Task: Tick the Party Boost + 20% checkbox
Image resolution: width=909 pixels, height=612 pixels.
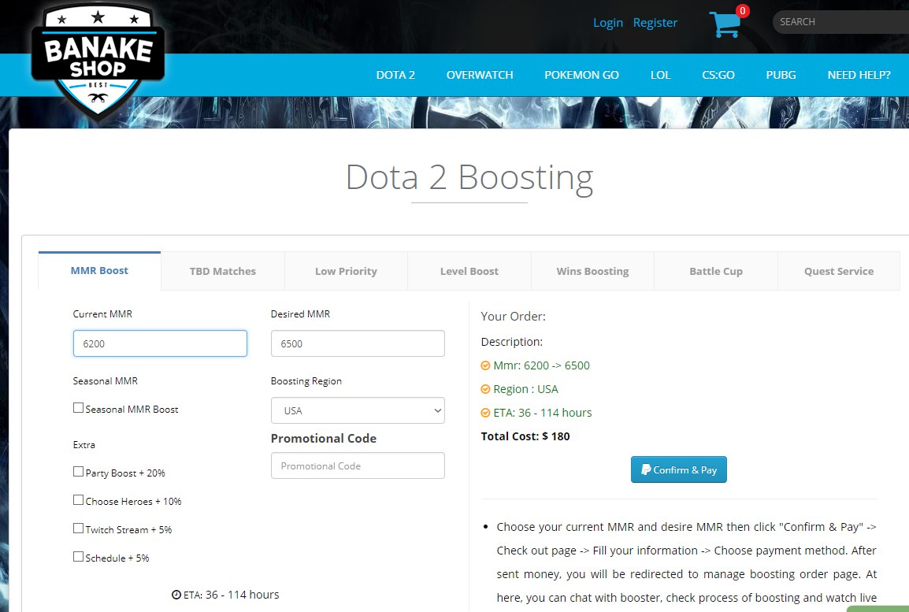Action: point(78,472)
